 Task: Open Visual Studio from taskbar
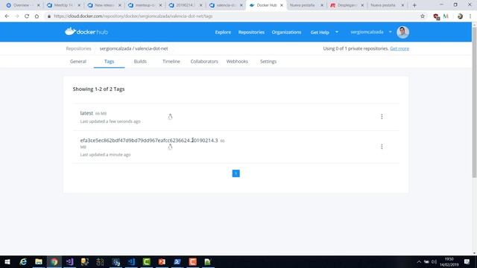point(69,261)
